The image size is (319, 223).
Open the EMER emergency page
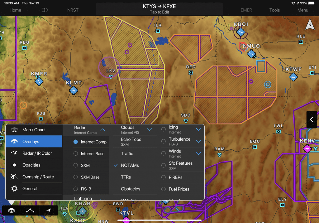[246, 10]
